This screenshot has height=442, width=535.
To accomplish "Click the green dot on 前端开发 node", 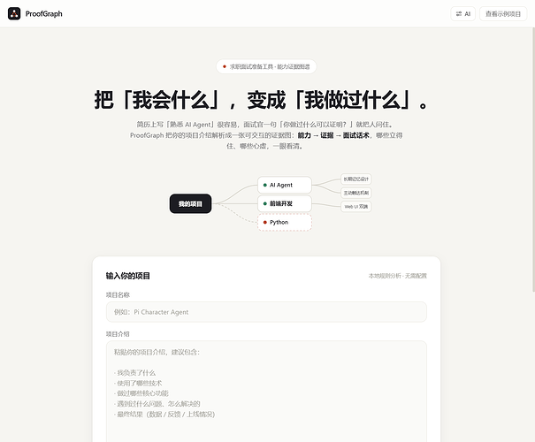I will coord(264,203).
